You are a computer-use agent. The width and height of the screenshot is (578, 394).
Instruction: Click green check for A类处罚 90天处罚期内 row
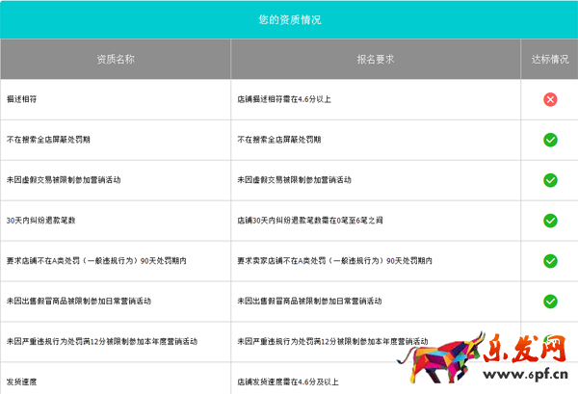550,261
